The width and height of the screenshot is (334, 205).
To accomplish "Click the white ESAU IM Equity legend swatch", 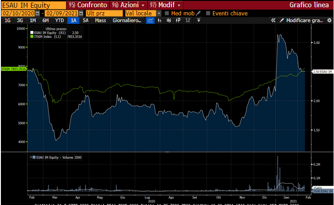I will [x=32, y=33].
